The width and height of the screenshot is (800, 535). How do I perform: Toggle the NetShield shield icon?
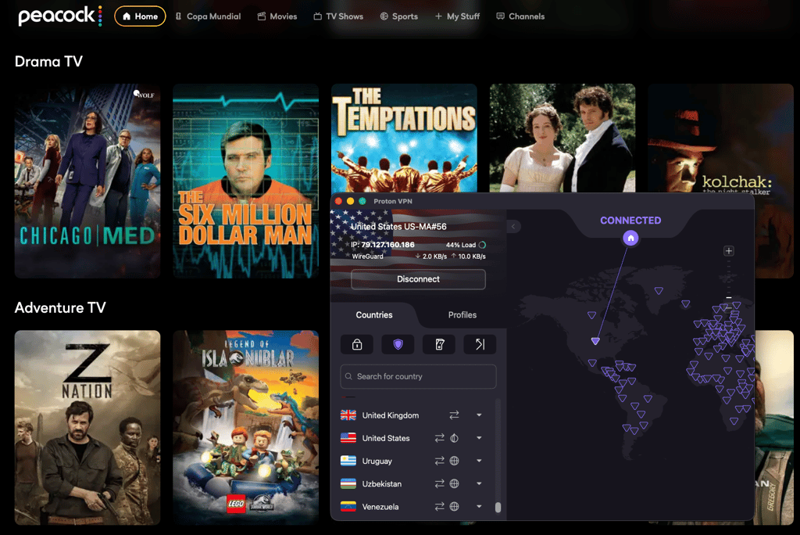click(x=398, y=344)
